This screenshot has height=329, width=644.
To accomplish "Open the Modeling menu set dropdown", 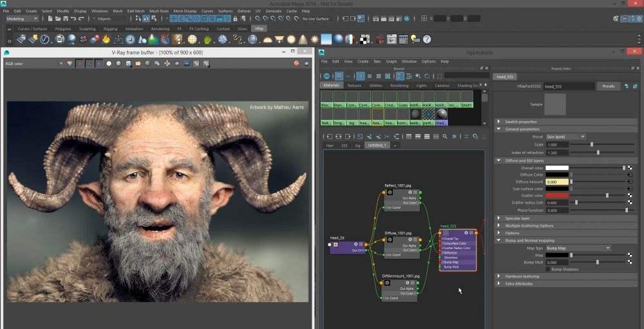I will click(x=22, y=19).
